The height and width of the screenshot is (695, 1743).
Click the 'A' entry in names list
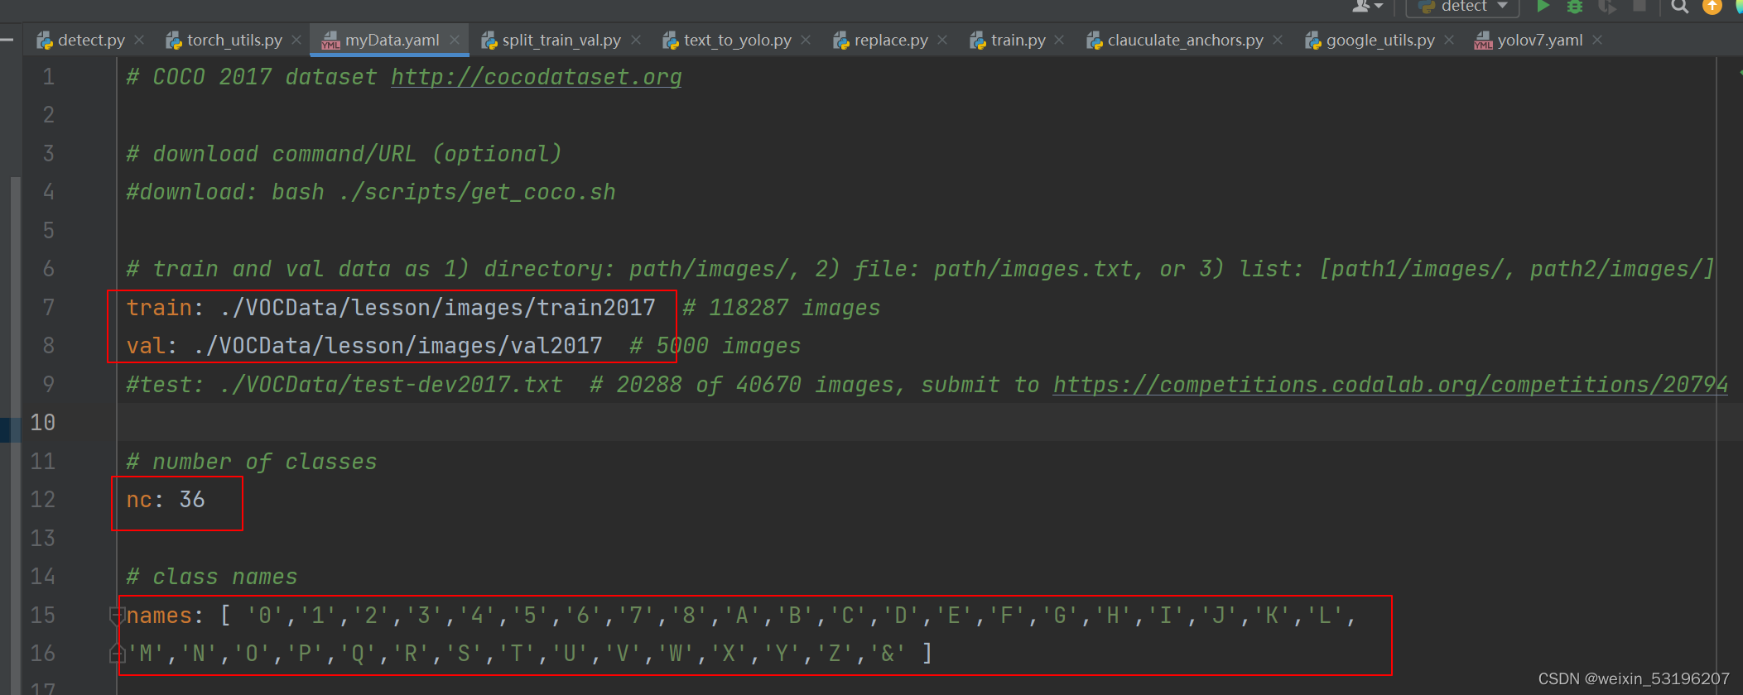(x=742, y=616)
